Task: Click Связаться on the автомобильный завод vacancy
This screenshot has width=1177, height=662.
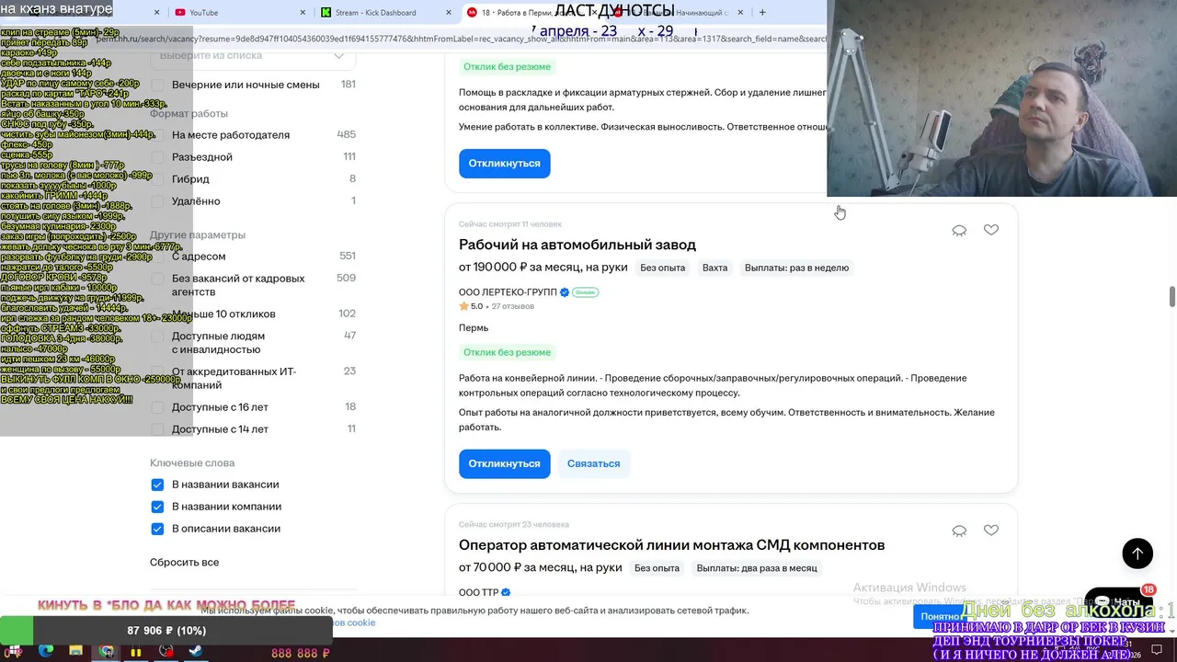Action: click(x=593, y=463)
